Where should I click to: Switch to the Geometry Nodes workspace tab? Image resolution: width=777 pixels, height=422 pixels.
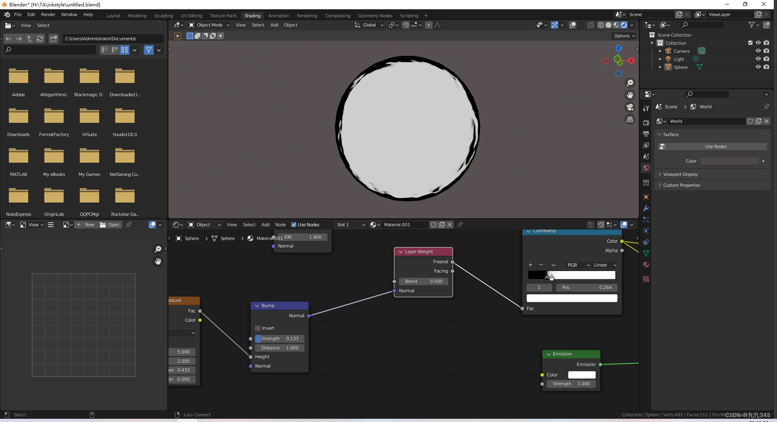[375, 16]
